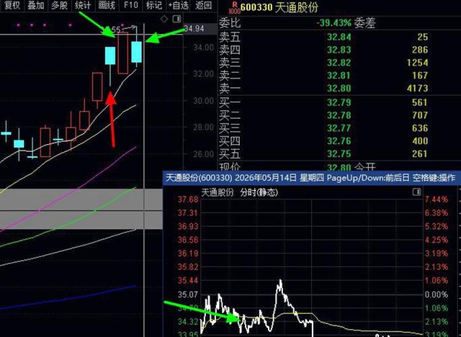Open the 复权 adjustment menu
The width and height of the screenshot is (461, 337).
coord(12,5)
